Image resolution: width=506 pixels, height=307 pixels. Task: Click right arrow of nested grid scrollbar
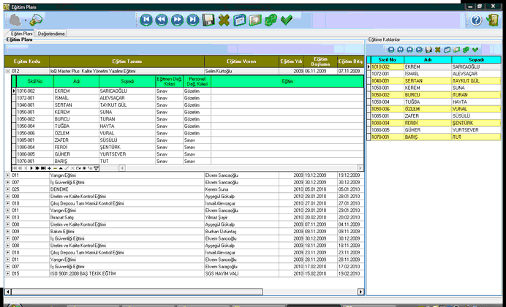(x=360, y=168)
